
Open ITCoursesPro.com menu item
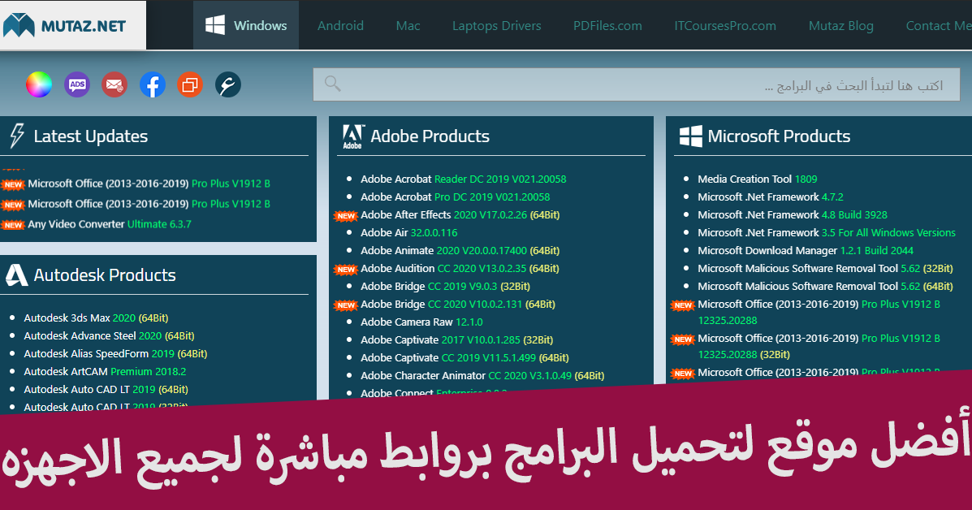[x=725, y=25]
